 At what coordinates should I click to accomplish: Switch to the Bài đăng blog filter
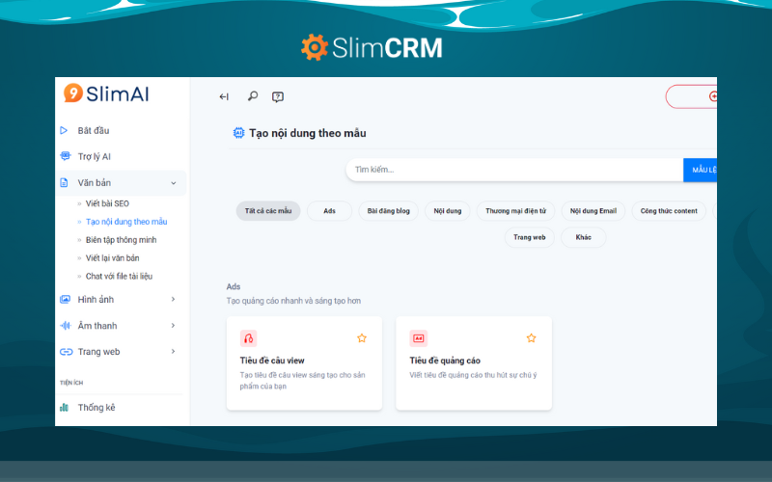(389, 211)
